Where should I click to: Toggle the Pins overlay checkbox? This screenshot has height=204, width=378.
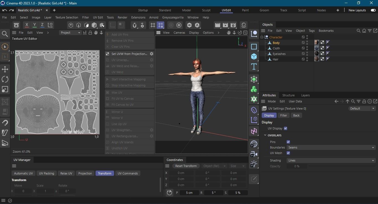pyautogui.click(x=288, y=142)
